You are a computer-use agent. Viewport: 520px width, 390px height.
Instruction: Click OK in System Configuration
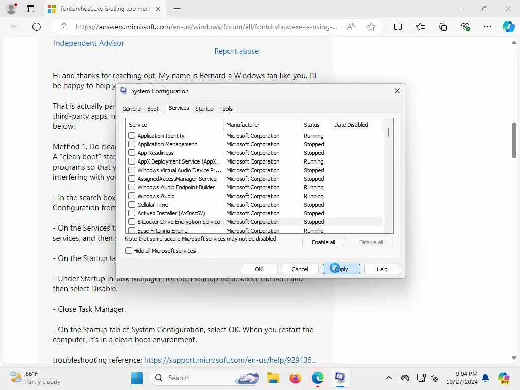pos(258,269)
